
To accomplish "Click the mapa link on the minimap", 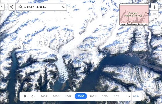I will [x=122, y=24].
